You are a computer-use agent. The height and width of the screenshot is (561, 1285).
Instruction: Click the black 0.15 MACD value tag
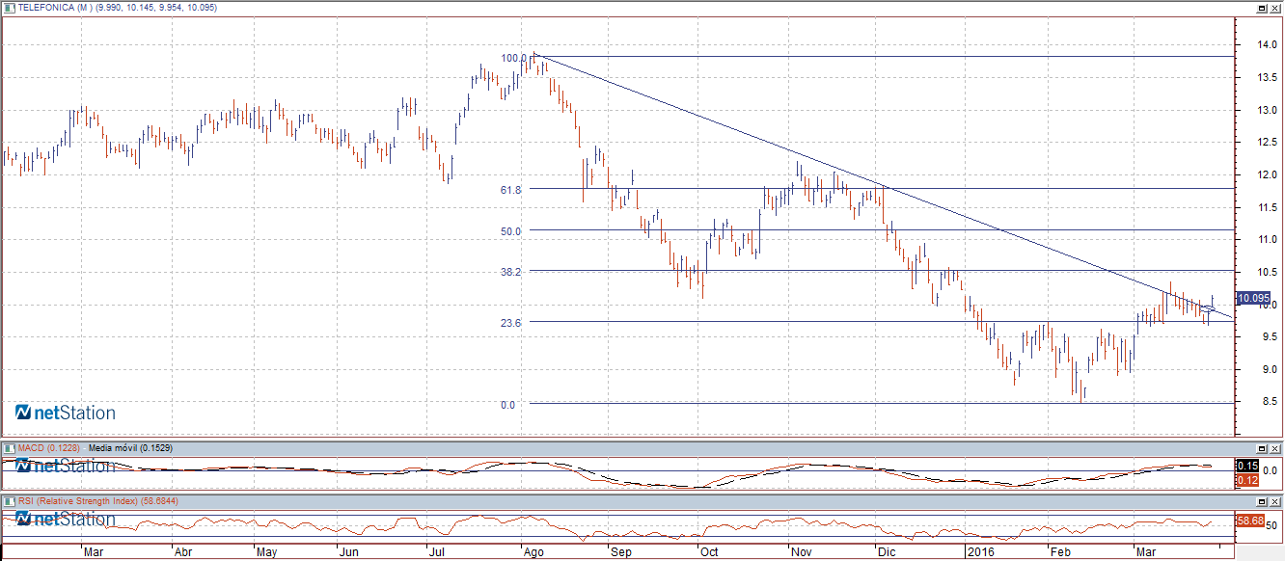1246,467
